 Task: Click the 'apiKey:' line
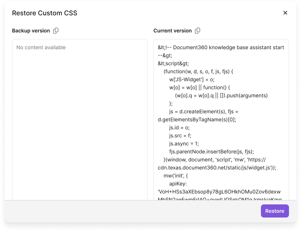coord(178,184)
